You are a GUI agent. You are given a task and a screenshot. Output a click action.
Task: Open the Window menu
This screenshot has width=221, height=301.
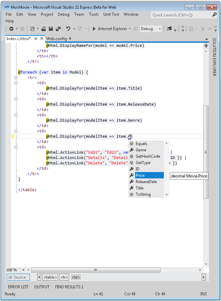(x=131, y=14)
